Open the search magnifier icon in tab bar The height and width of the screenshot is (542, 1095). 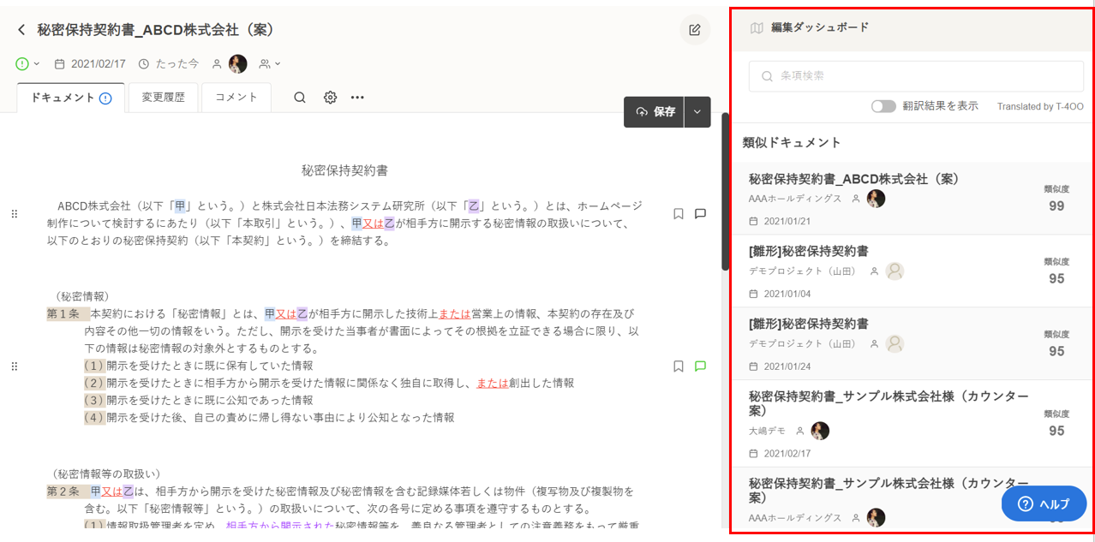[x=300, y=98]
